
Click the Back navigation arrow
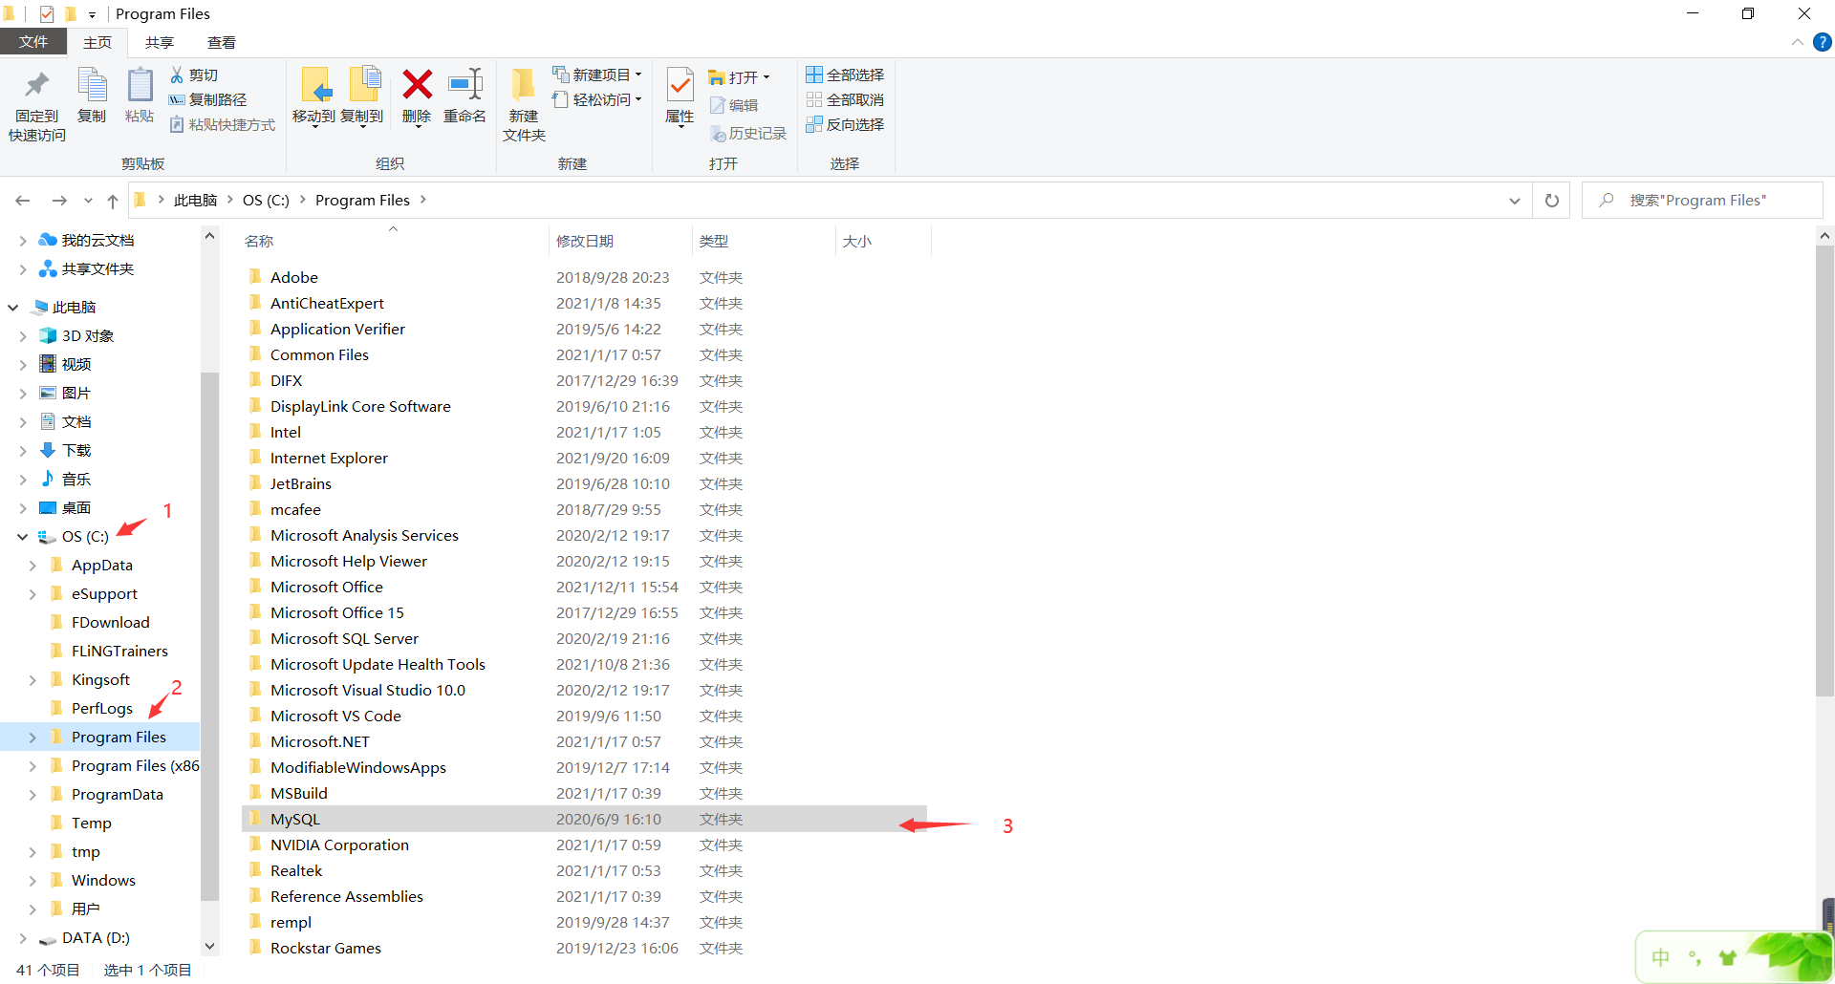click(23, 201)
